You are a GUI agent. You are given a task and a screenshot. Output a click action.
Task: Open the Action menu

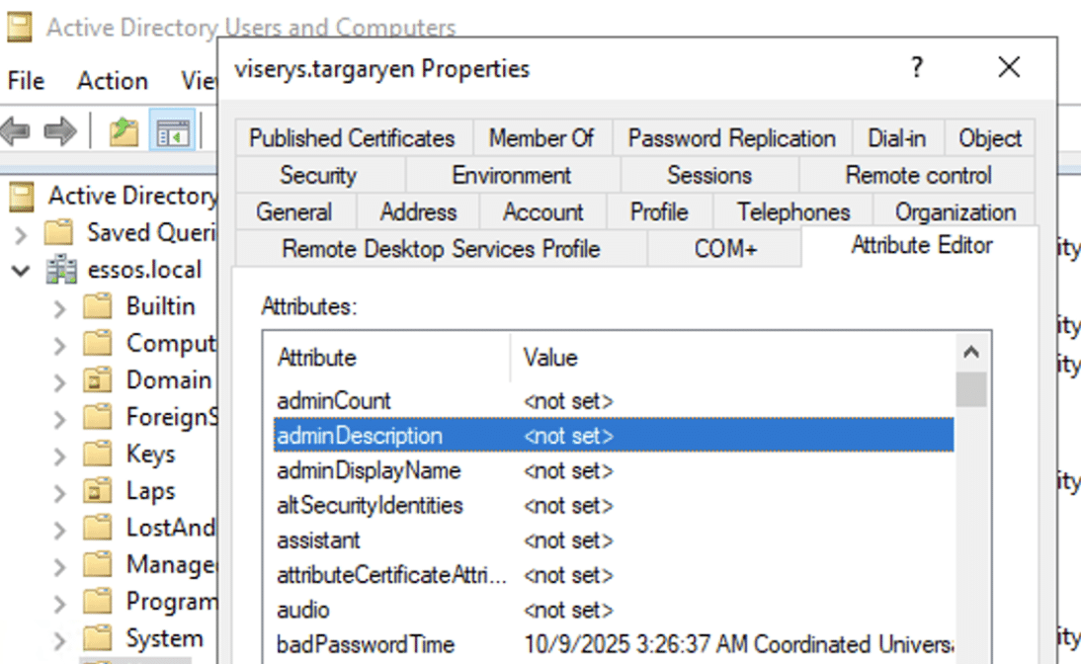113,81
